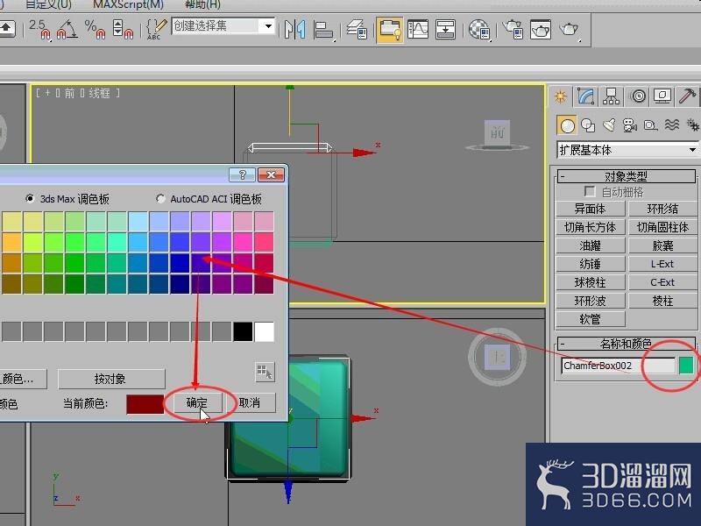
Task: Switch to the Modify panel tab
Action: pos(585,96)
